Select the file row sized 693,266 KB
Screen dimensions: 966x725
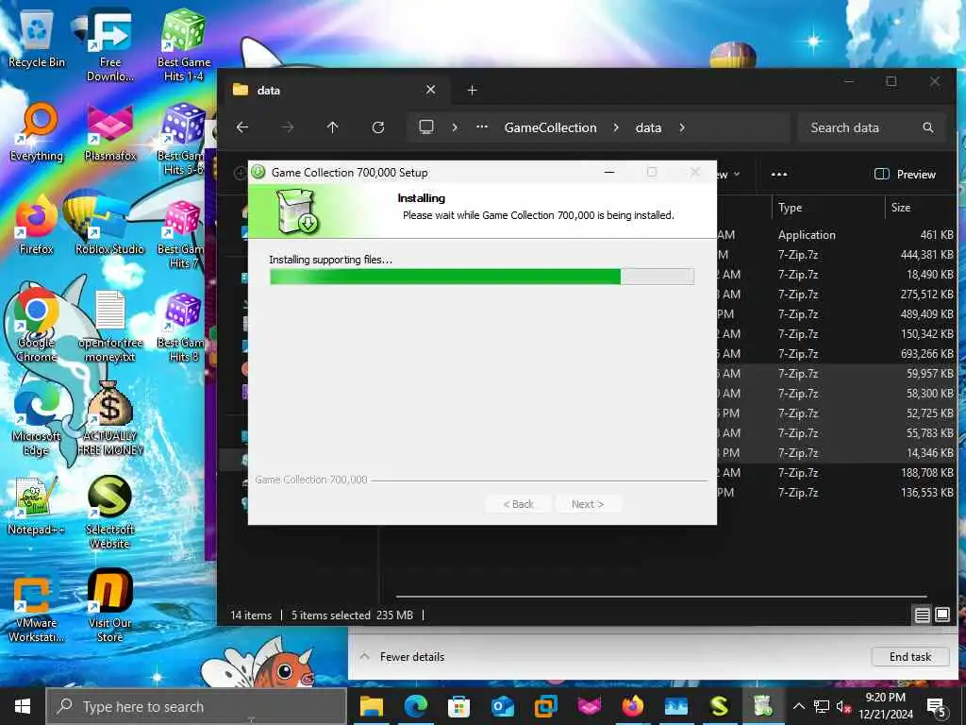(x=836, y=354)
